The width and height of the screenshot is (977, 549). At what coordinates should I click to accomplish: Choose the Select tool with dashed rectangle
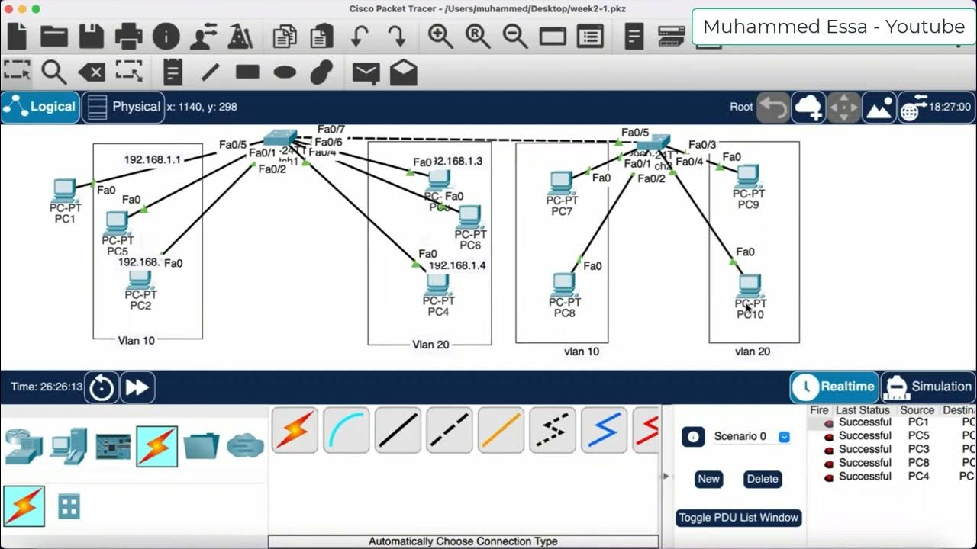(x=16, y=72)
